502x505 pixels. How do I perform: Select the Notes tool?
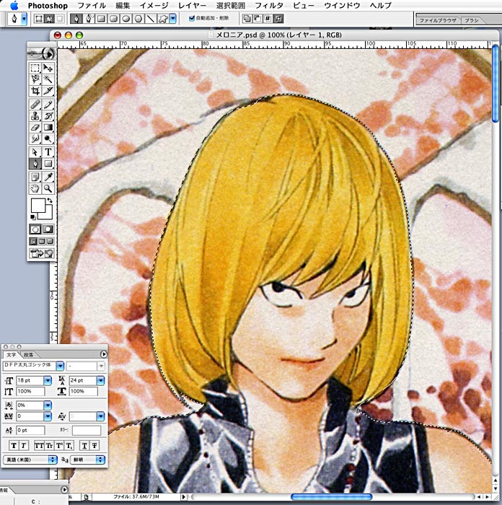35,177
